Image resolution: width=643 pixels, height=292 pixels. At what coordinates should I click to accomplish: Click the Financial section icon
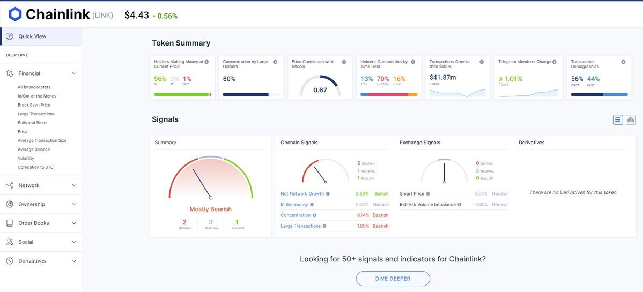coord(10,73)
